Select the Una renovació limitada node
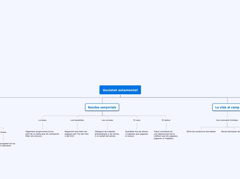The width and height of the screenshot is (240, 179). (x=227, y=120)
